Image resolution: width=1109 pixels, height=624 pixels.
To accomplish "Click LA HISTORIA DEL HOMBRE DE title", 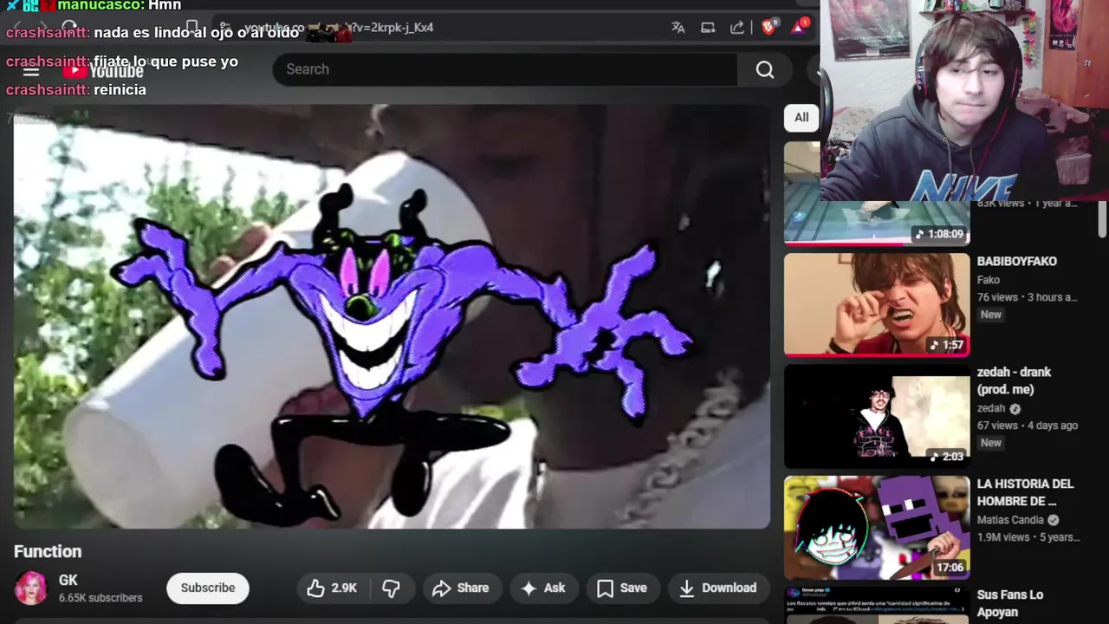I will 1026,492.
